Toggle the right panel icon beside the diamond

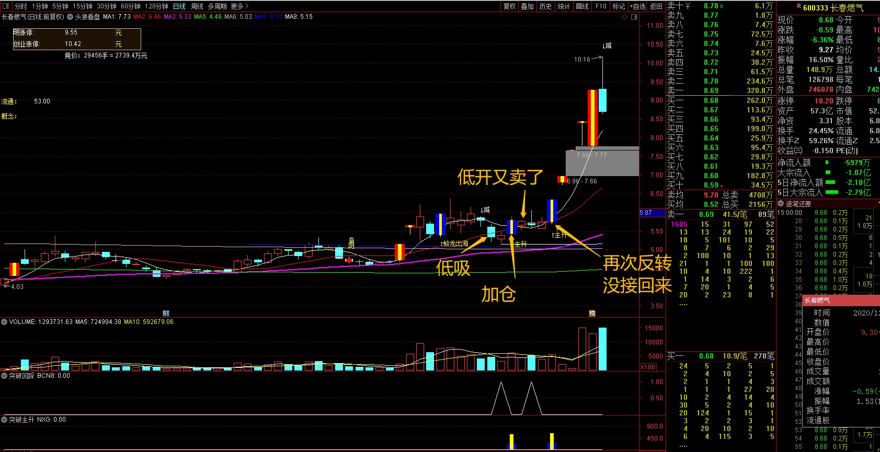click(634, 17)
